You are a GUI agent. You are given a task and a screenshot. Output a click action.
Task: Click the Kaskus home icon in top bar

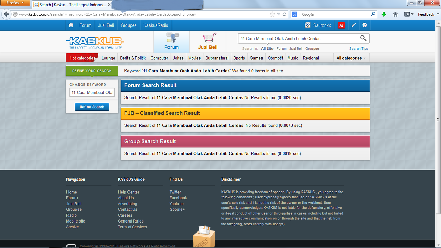click(x=71, y=25)
